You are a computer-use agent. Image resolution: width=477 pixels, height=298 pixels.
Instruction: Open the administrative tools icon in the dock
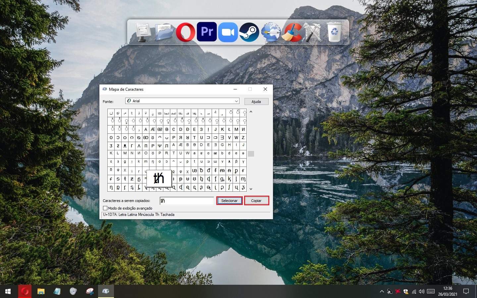(x=313, y=32)
